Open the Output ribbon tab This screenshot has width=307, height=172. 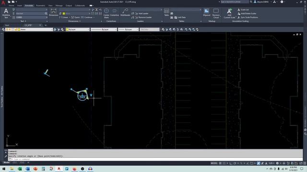click(69, 6)
